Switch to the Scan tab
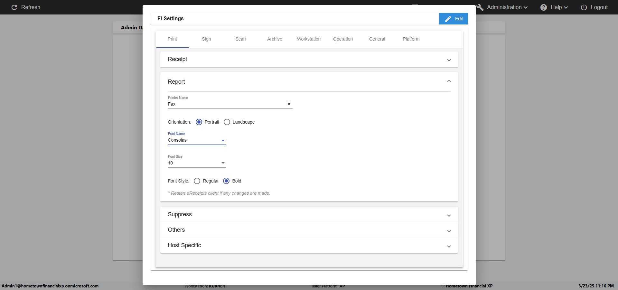618x290 pixels. click(x=240, y=39)
